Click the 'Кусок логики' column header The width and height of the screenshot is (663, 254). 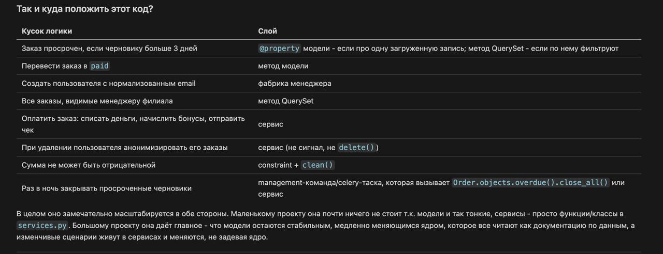coord(47,31)
